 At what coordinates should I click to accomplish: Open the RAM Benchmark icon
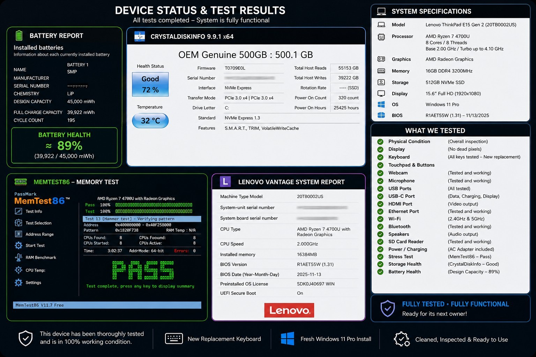click(18, 257)
